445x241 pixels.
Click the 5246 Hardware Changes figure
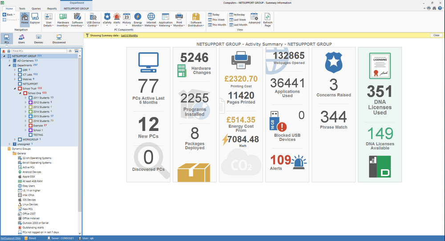pos(194,58)
